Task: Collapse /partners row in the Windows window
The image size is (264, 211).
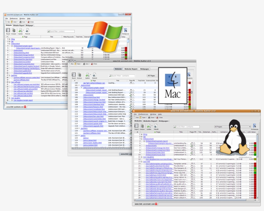Action: (x=10, y=75)
